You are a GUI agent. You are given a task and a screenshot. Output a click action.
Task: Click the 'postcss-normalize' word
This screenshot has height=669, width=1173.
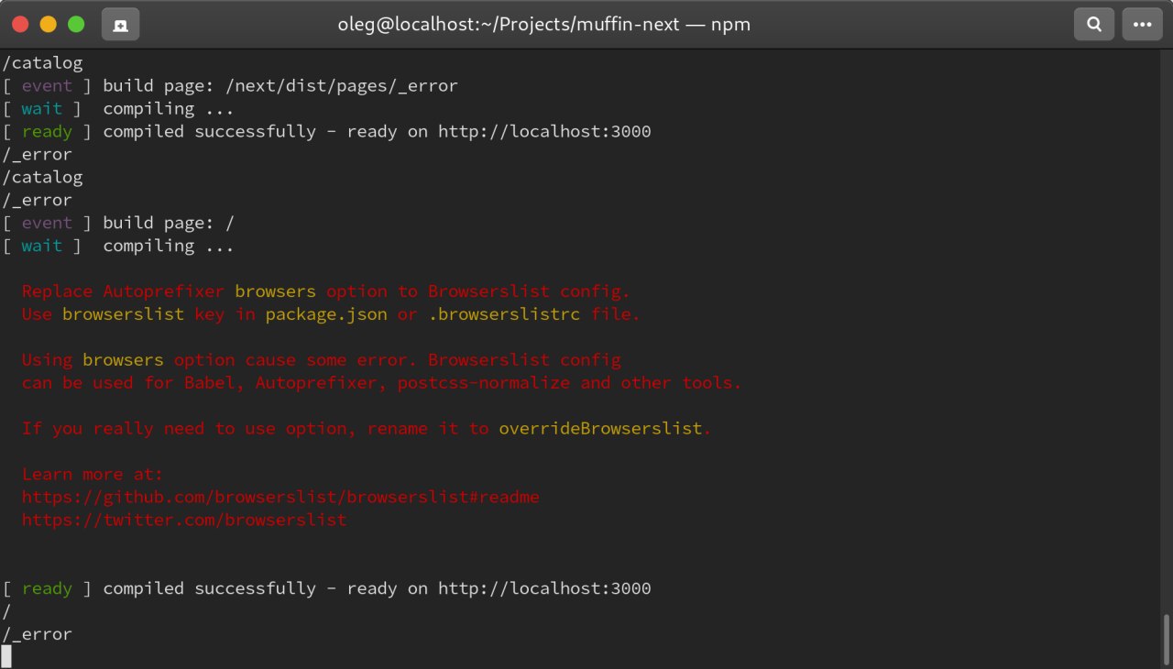(x=483, y=383)
